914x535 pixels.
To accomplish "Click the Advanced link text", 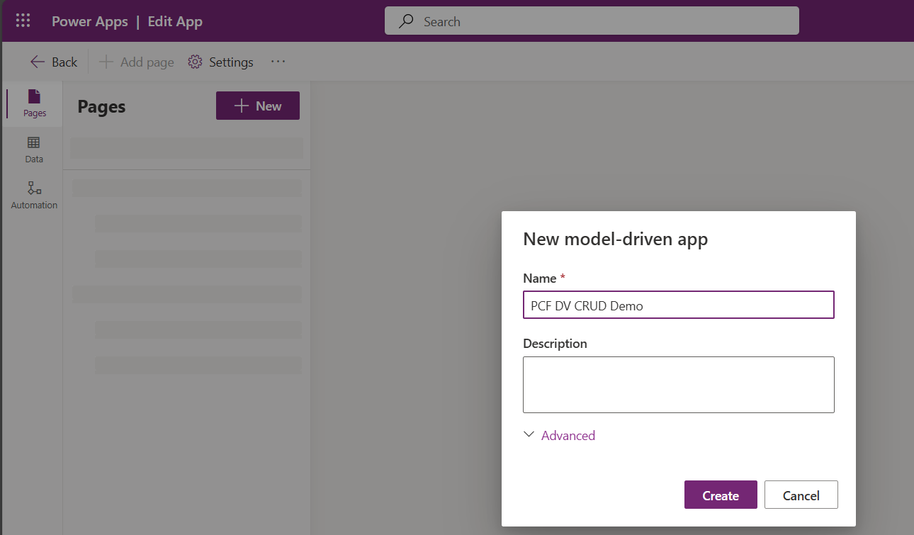I will pyautogui.click(x=568, y=436).
